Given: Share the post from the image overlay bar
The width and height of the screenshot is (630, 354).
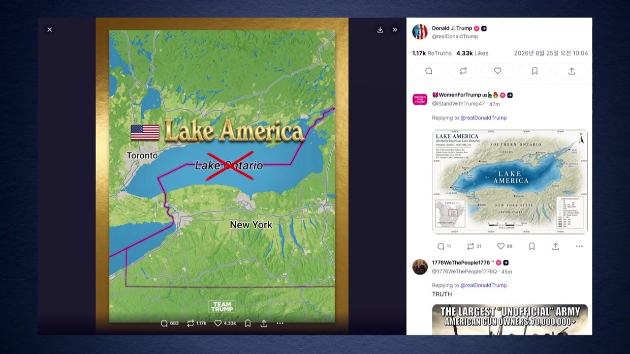Looking at the screenshot, I should pyautogui.click(x=264, y=323).
